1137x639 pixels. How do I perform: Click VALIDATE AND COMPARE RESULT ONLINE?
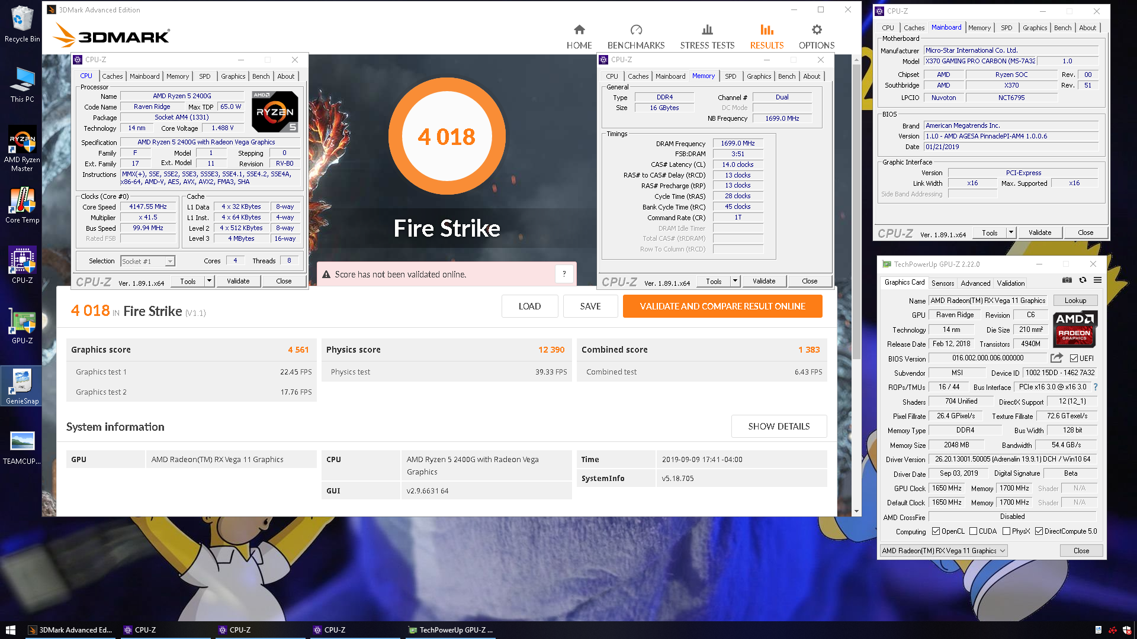(722, 306)
